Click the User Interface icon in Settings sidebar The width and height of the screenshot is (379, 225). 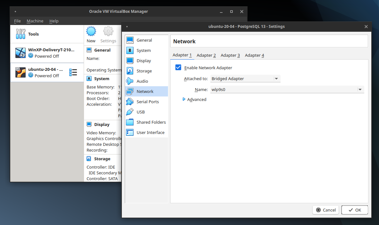point(130,132)
